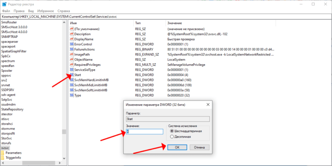Select the sppsvc key
Viewport: 332px width, 166px height.
pyautogui.click(x=6, y=75)
